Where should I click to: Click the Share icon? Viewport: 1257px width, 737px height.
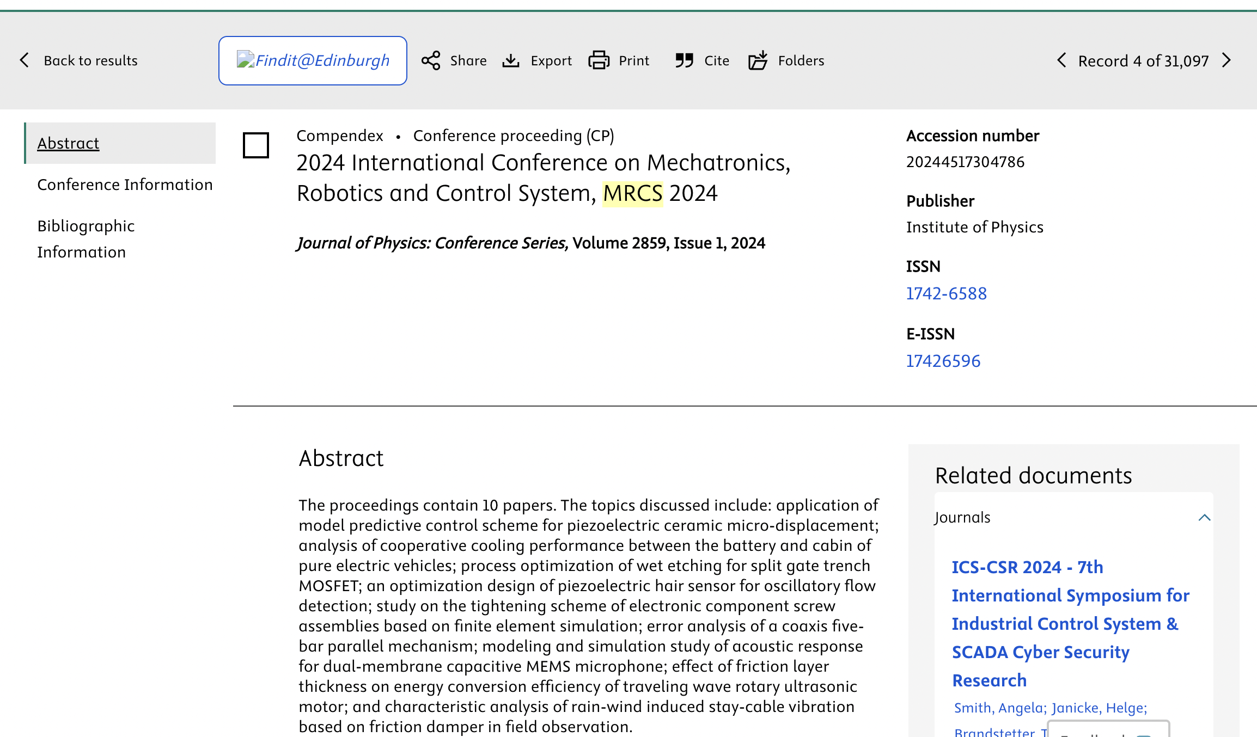coord(431,60)
